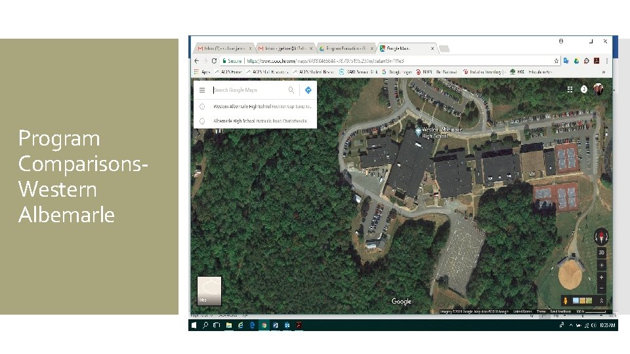630x354 pixels.
Task: Open File Explorer from the taskbar
Action: (x=228, y=325)
